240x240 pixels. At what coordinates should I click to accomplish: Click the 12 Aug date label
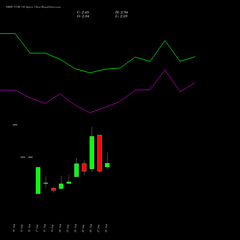point(29,228)
